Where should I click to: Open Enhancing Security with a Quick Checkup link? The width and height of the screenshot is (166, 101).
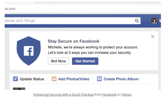[x=63, y=95]
